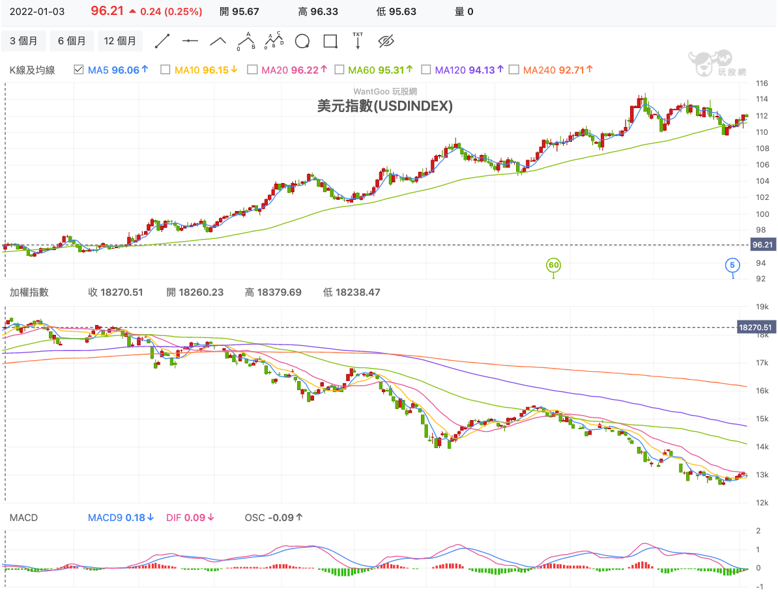
Task: Select the angle polyline drawing tool
Action: tap(218, 41)
